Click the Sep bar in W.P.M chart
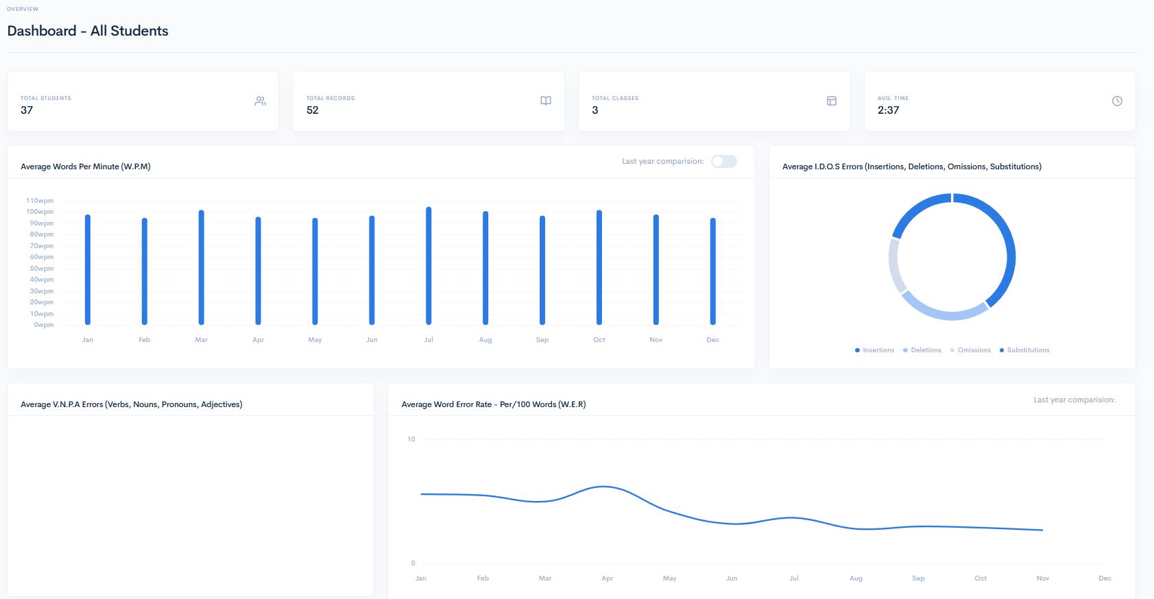1154x599 pixels. (542, 270)
